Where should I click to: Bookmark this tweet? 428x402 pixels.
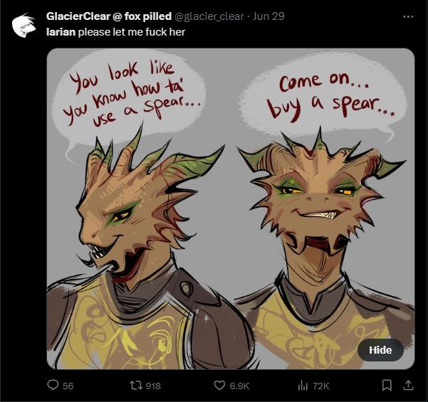point(387,386)
